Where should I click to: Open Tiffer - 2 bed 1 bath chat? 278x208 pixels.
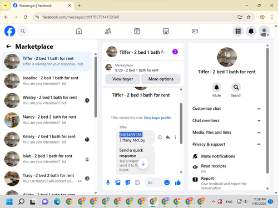coord(47,62)
